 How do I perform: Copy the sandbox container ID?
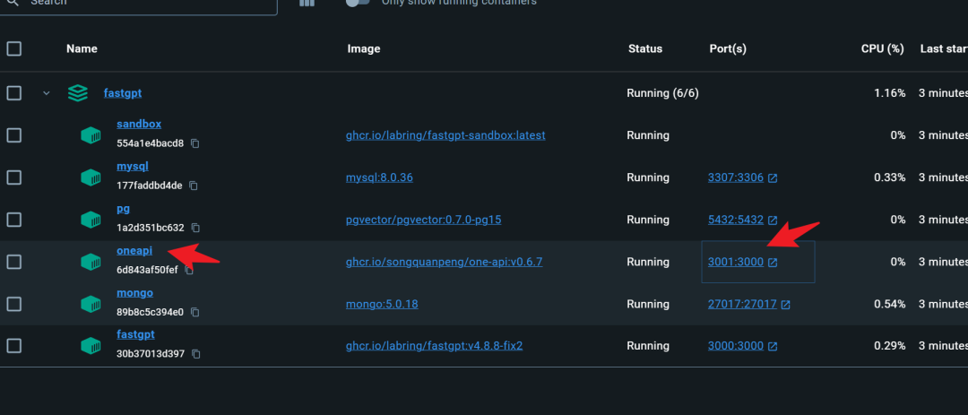tap(195, 143)
